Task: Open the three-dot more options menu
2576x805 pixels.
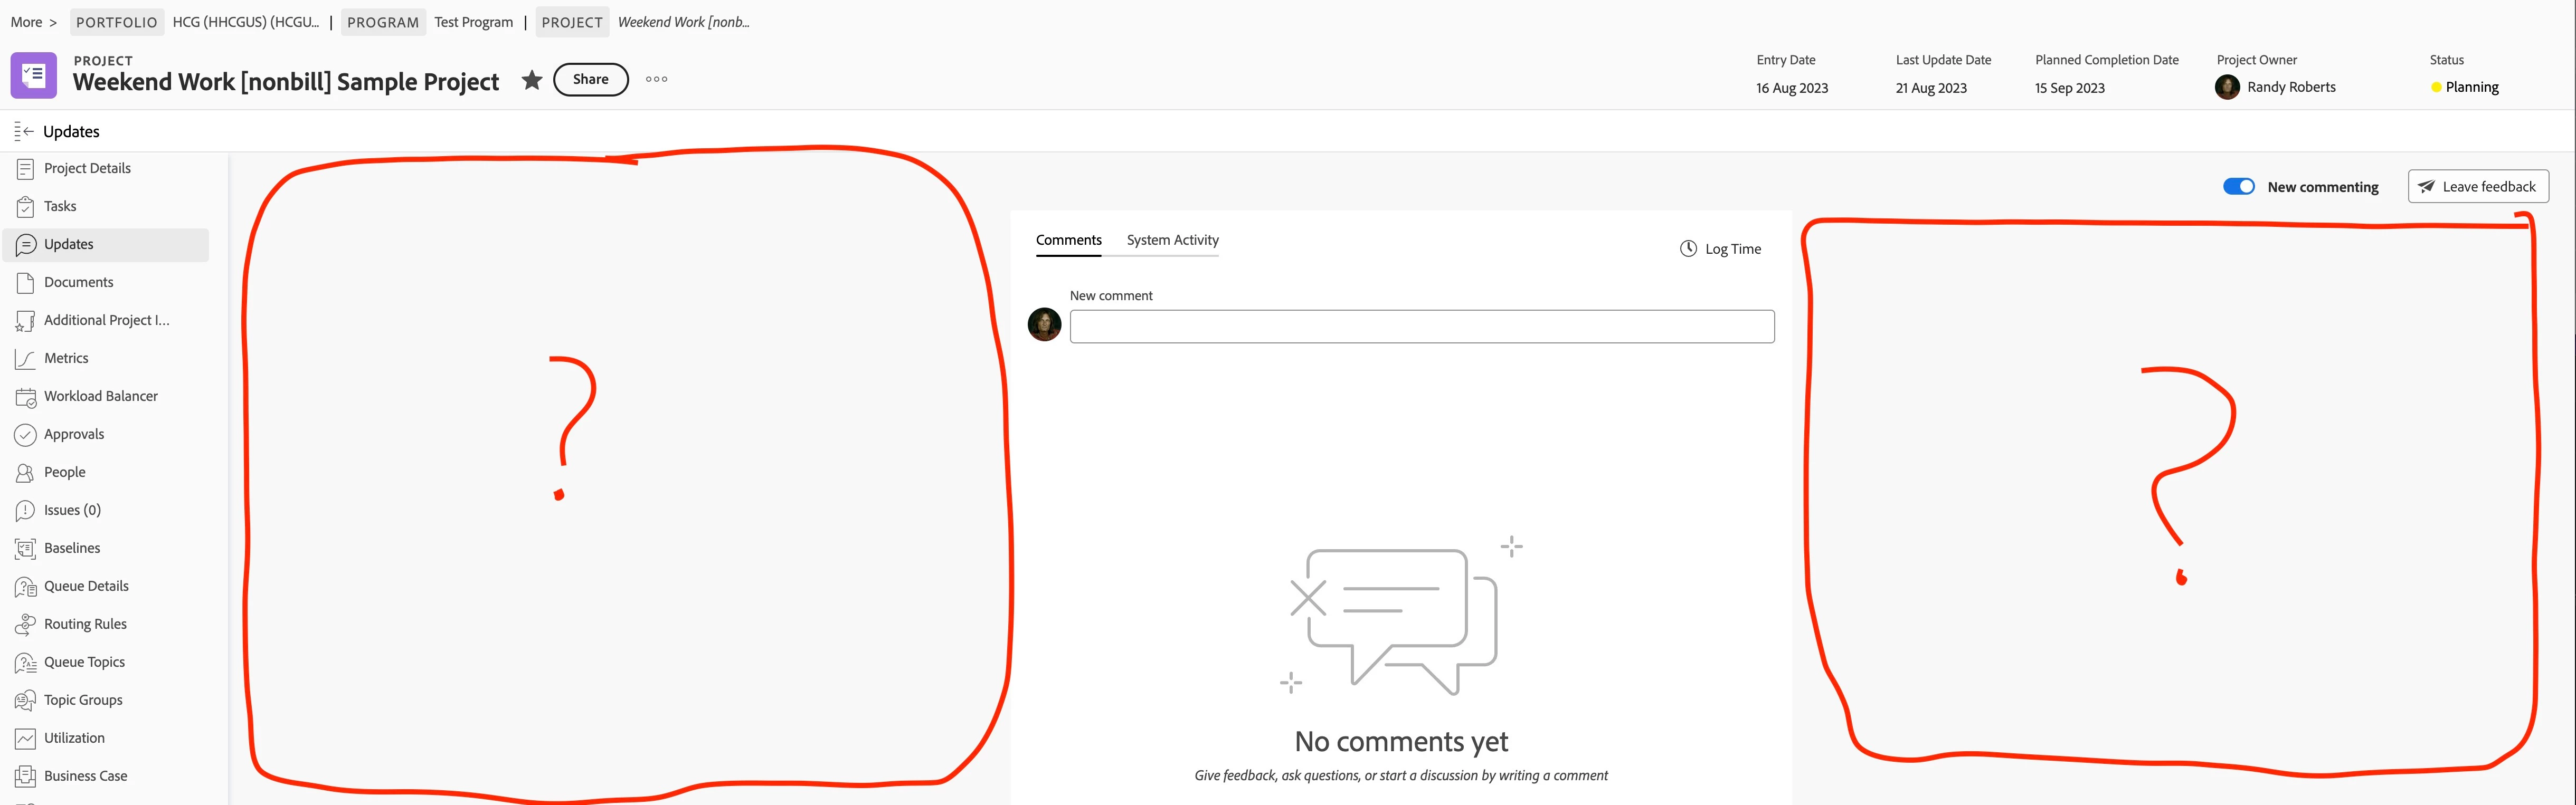Action: (x=656, y=80)
